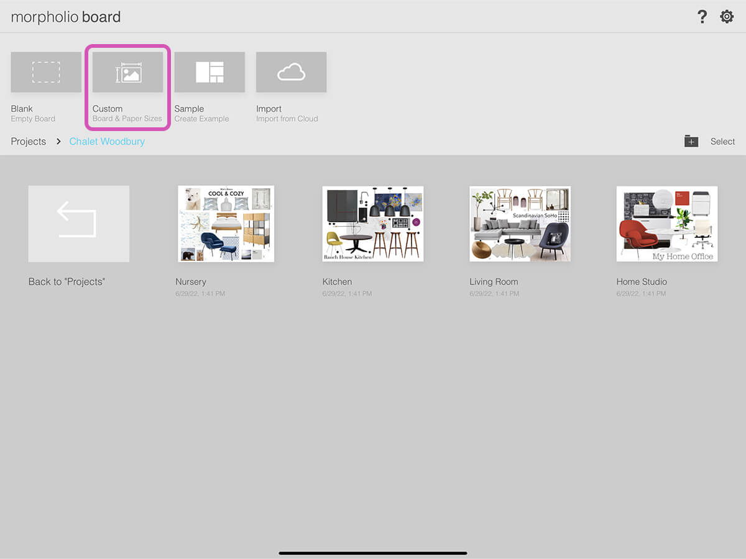The width and height of the screenshot is (746, 559).
Task: Tap the back arrow folder tile
Action: tap(79, 224)
